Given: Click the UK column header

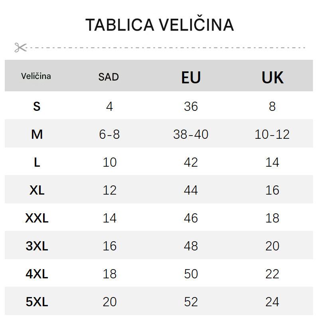Looking at the screenshot, I should 272,77.
